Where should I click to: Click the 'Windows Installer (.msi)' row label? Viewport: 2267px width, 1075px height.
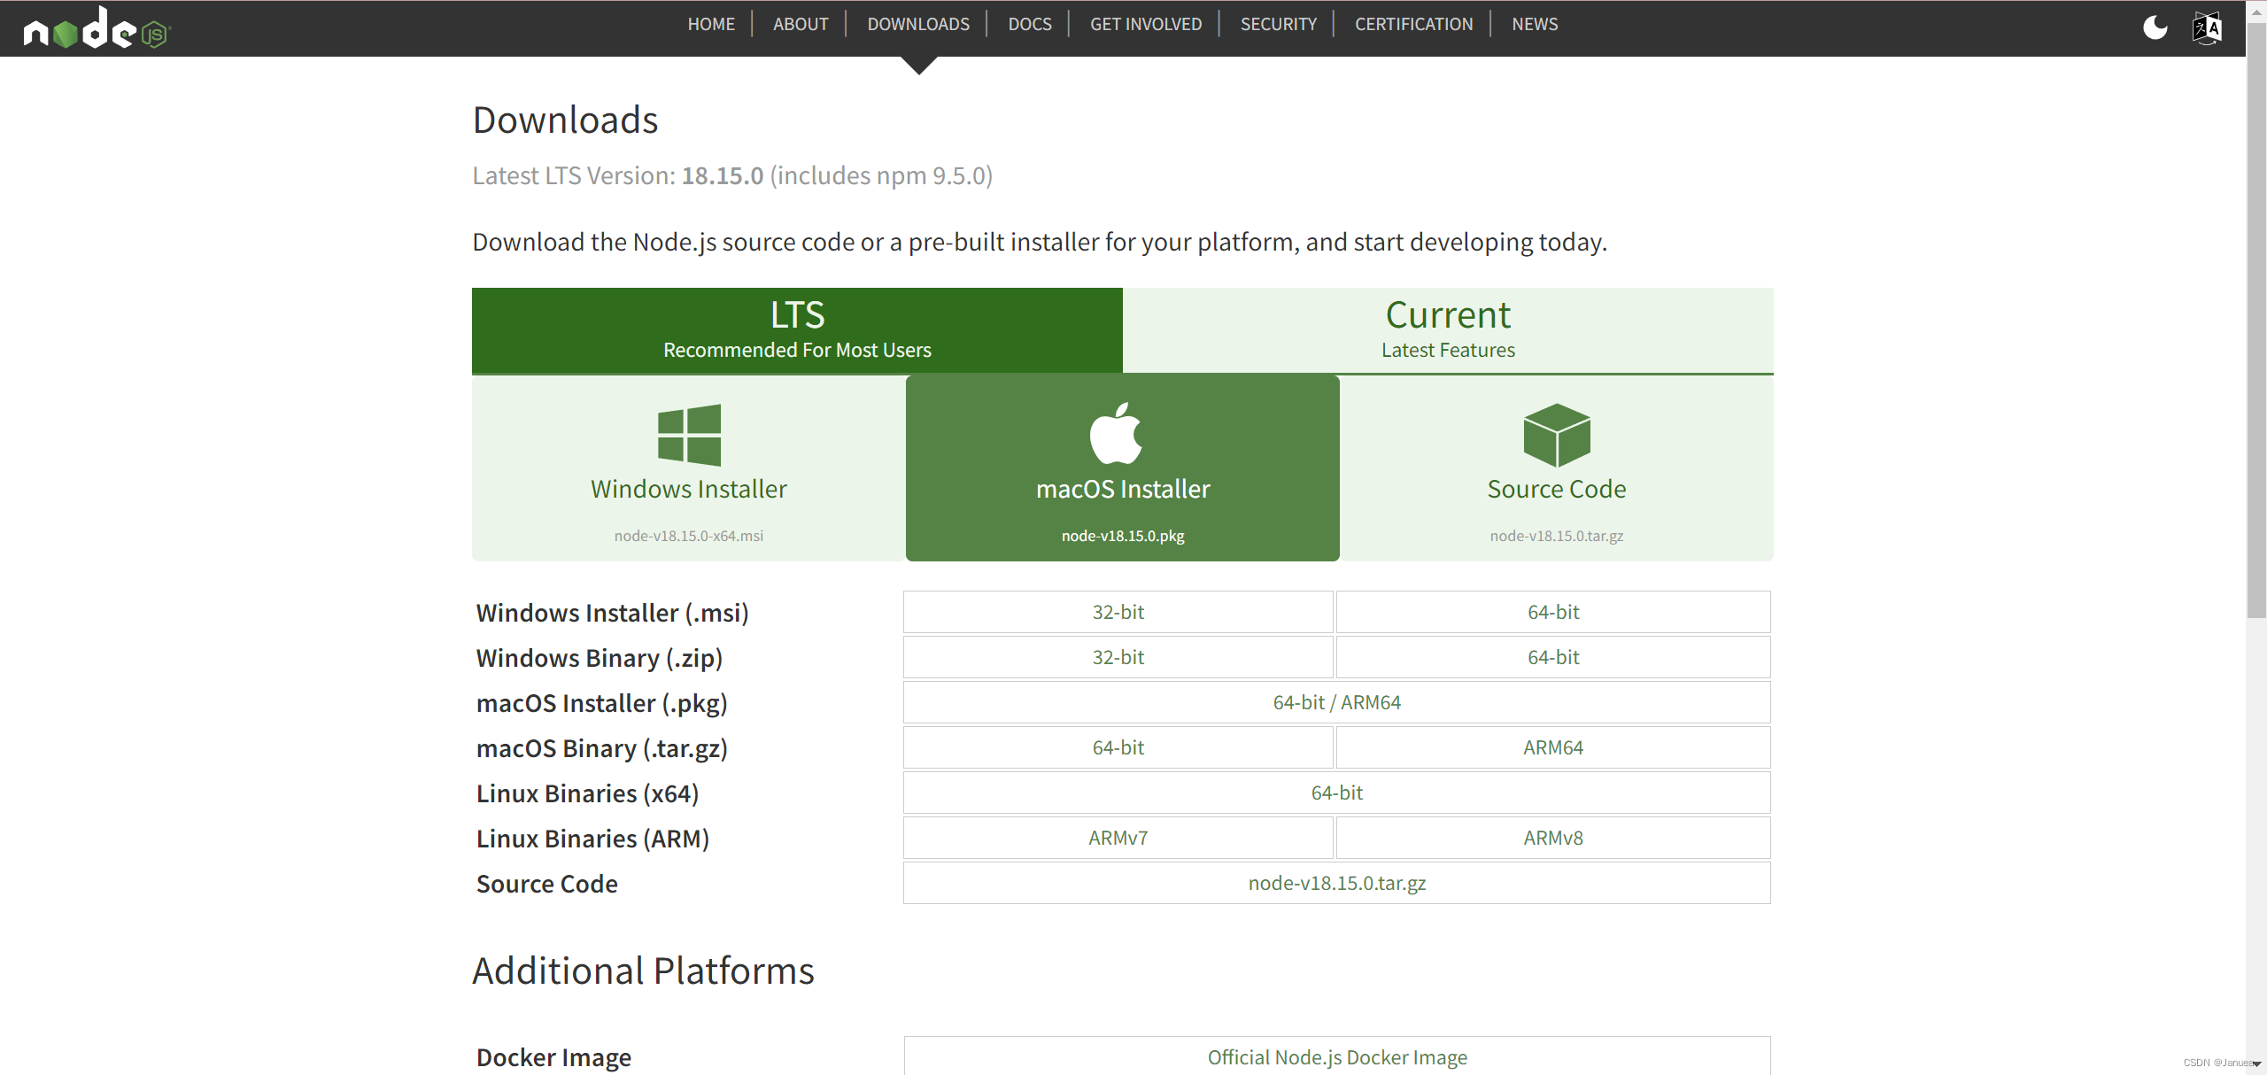(613, 613)
